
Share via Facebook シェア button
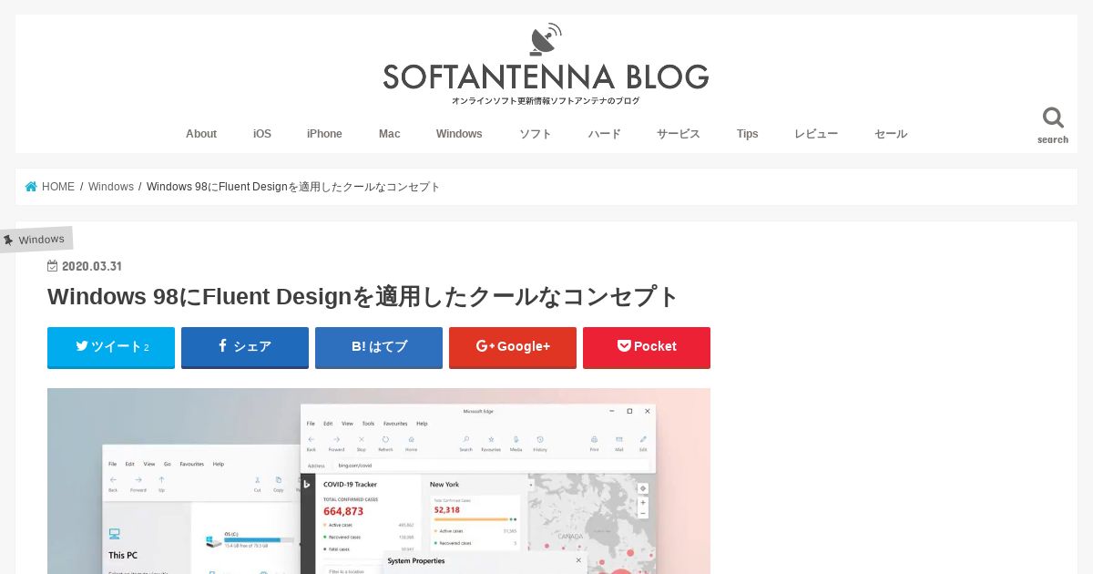tap(245, 347)
